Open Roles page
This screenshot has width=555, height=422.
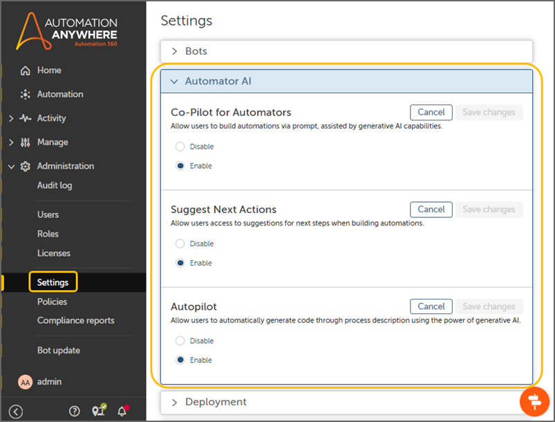(x=48, y=234)
